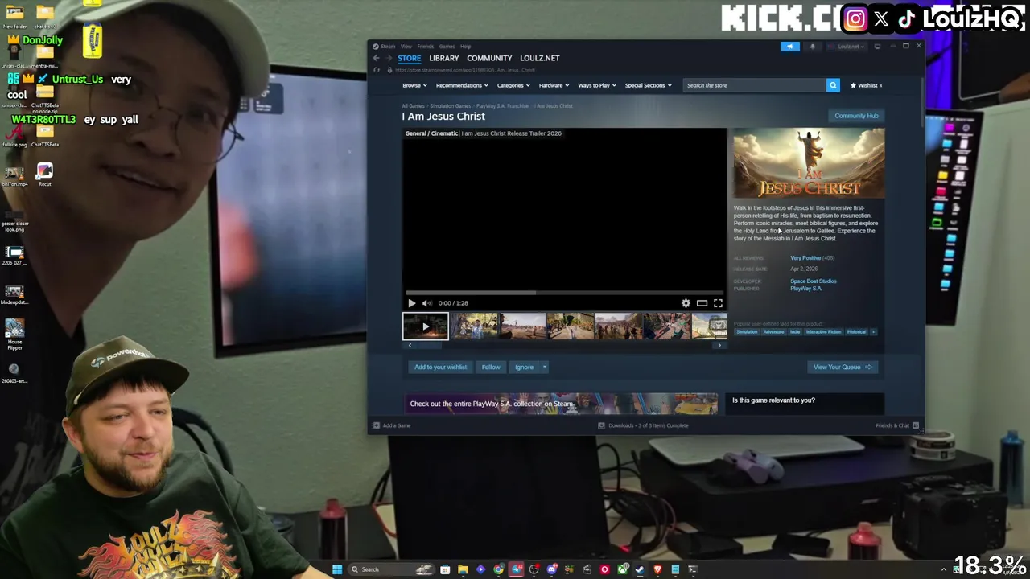
Task: Switch to the LIBRARY tab
Action: 443,58
